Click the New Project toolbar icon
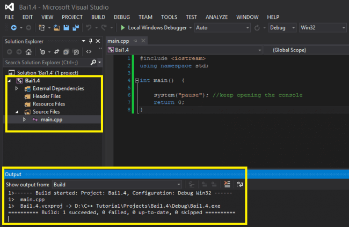The image size is (349, 227). click(x=42, y=28)
